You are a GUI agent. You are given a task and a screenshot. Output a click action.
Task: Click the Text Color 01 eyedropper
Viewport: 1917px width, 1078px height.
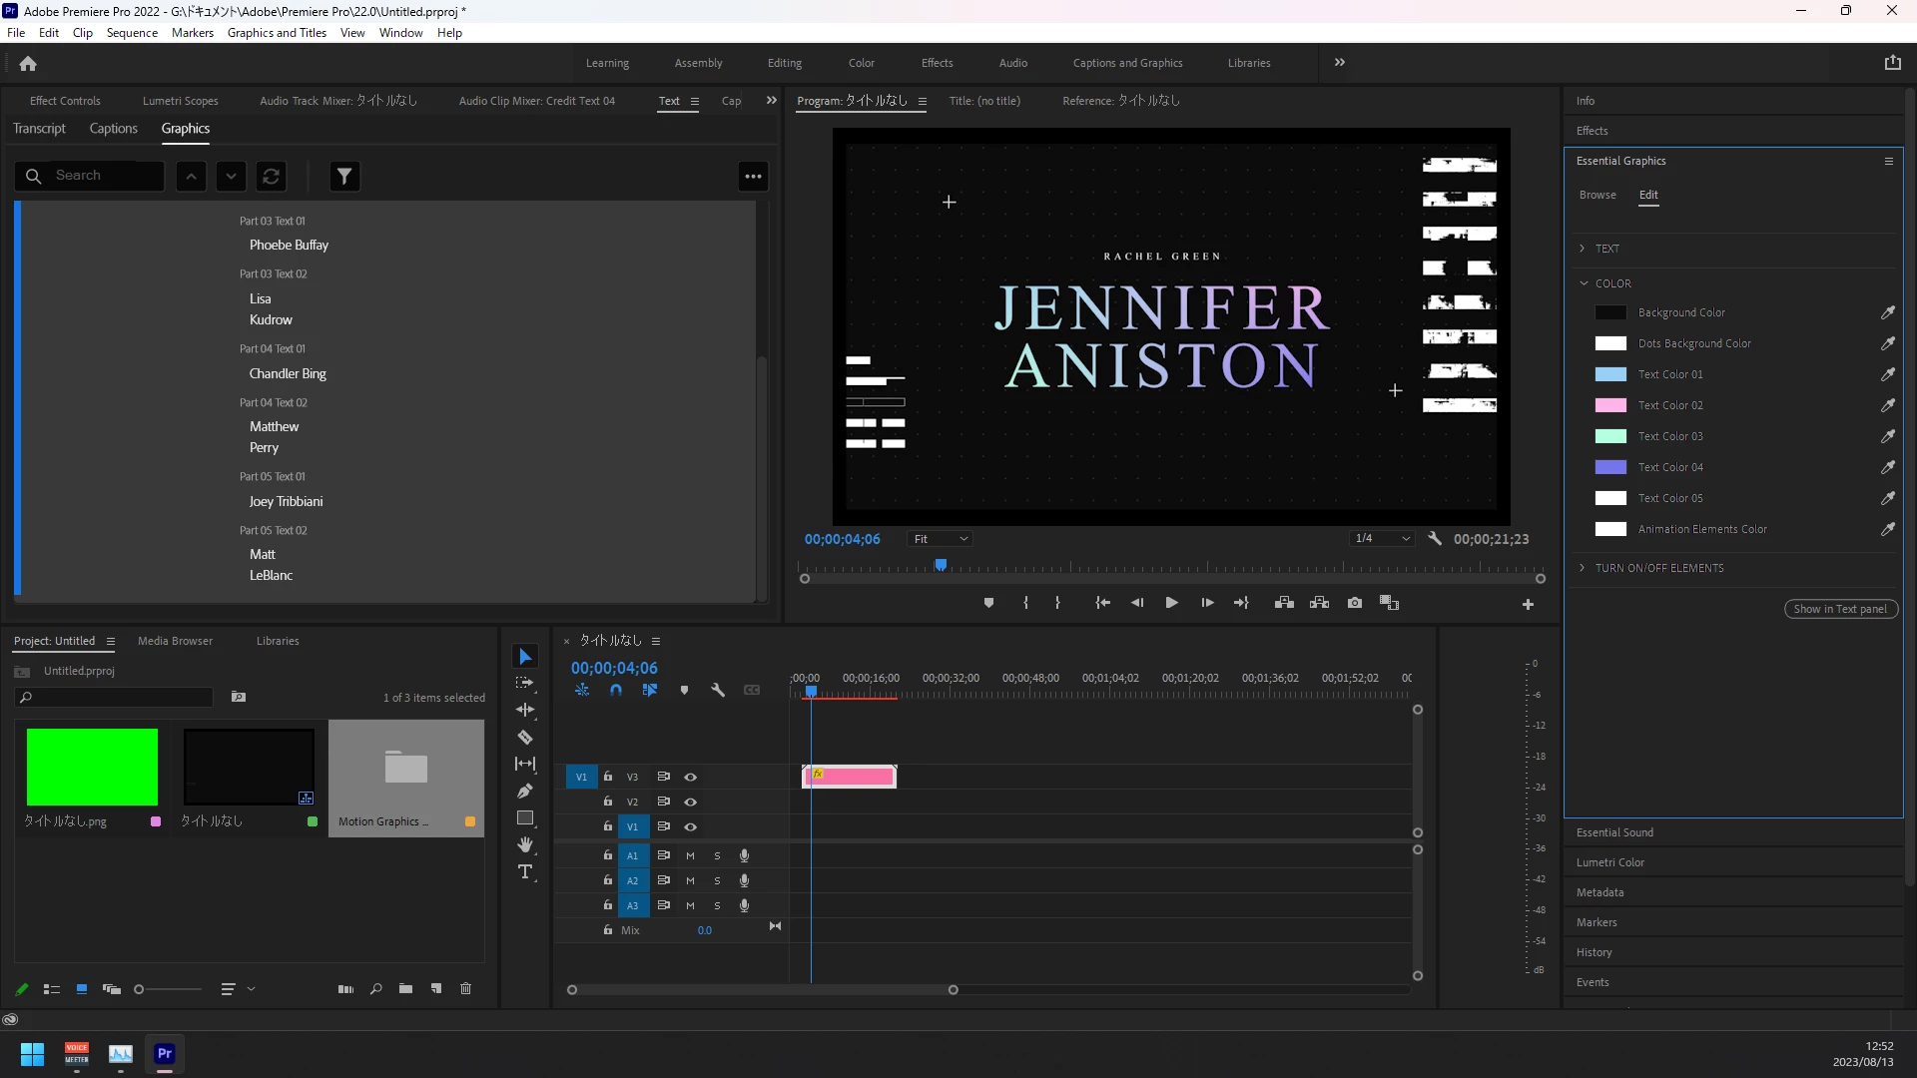[1887, 374]
